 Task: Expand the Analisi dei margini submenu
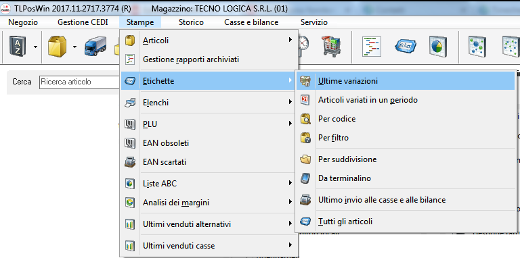[209, 203]
